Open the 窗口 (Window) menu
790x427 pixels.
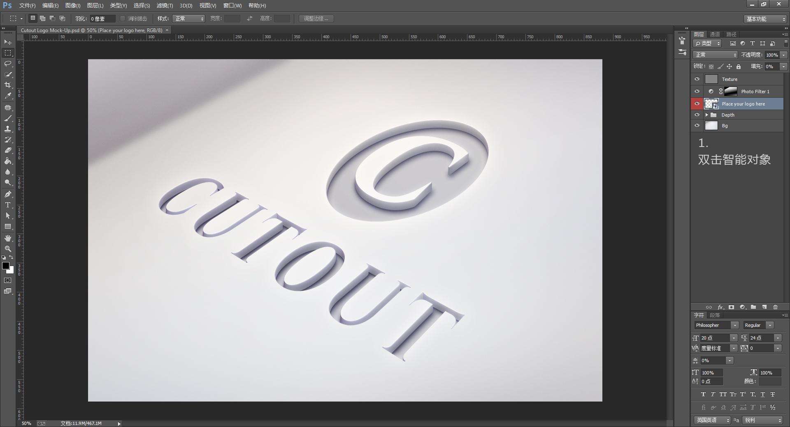[x=232, y=5]
